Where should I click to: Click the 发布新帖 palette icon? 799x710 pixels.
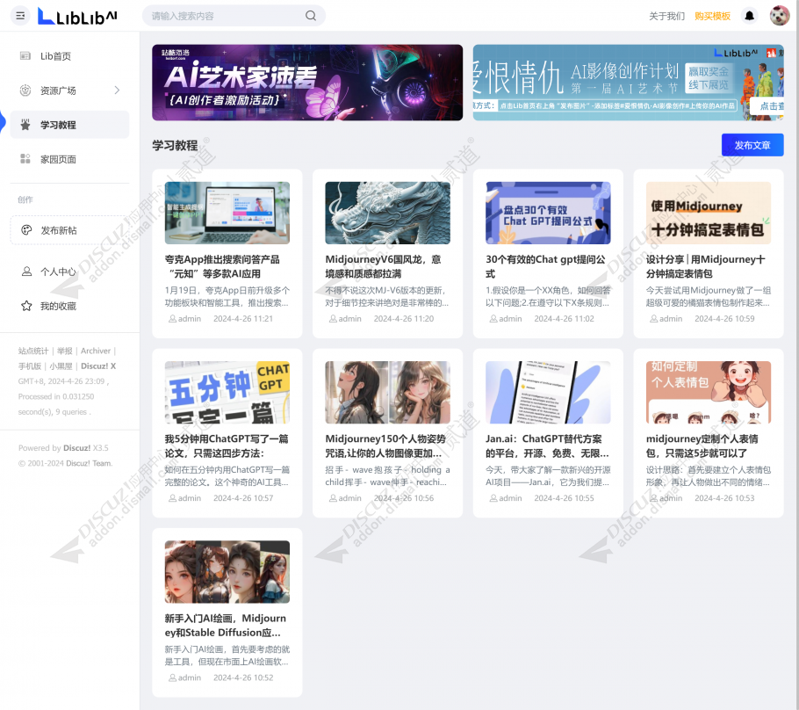point(26,230)
